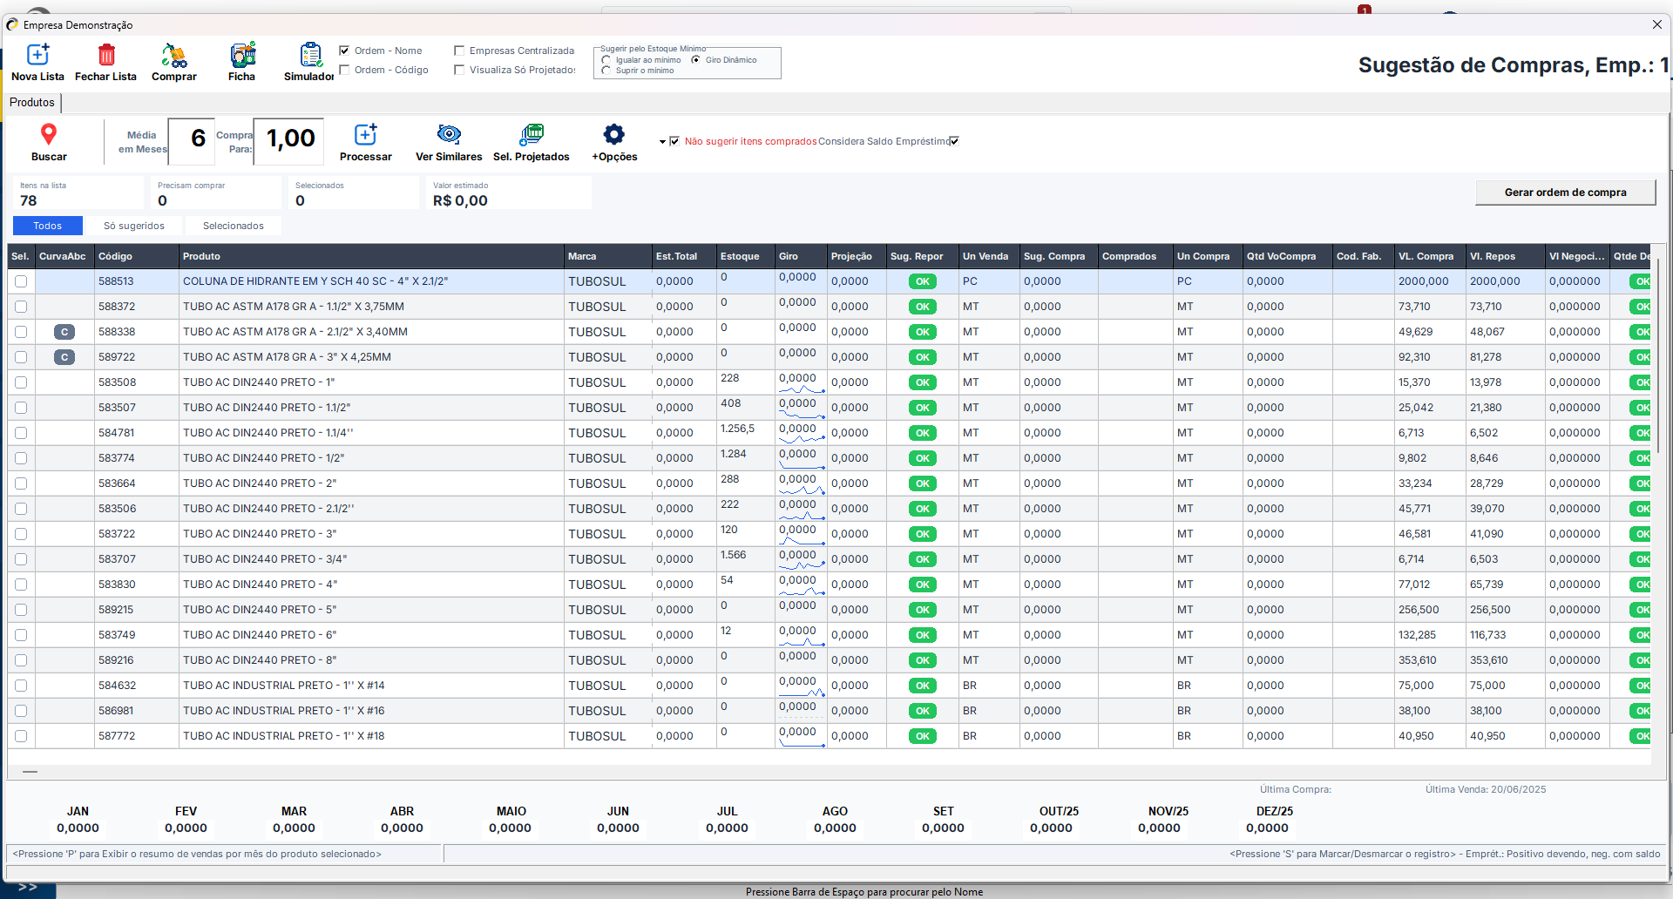Click the C curve badge for code 588338
The height and width of the screenshot is (899, 1673).
pyautogui.click(x=64, y=332)
